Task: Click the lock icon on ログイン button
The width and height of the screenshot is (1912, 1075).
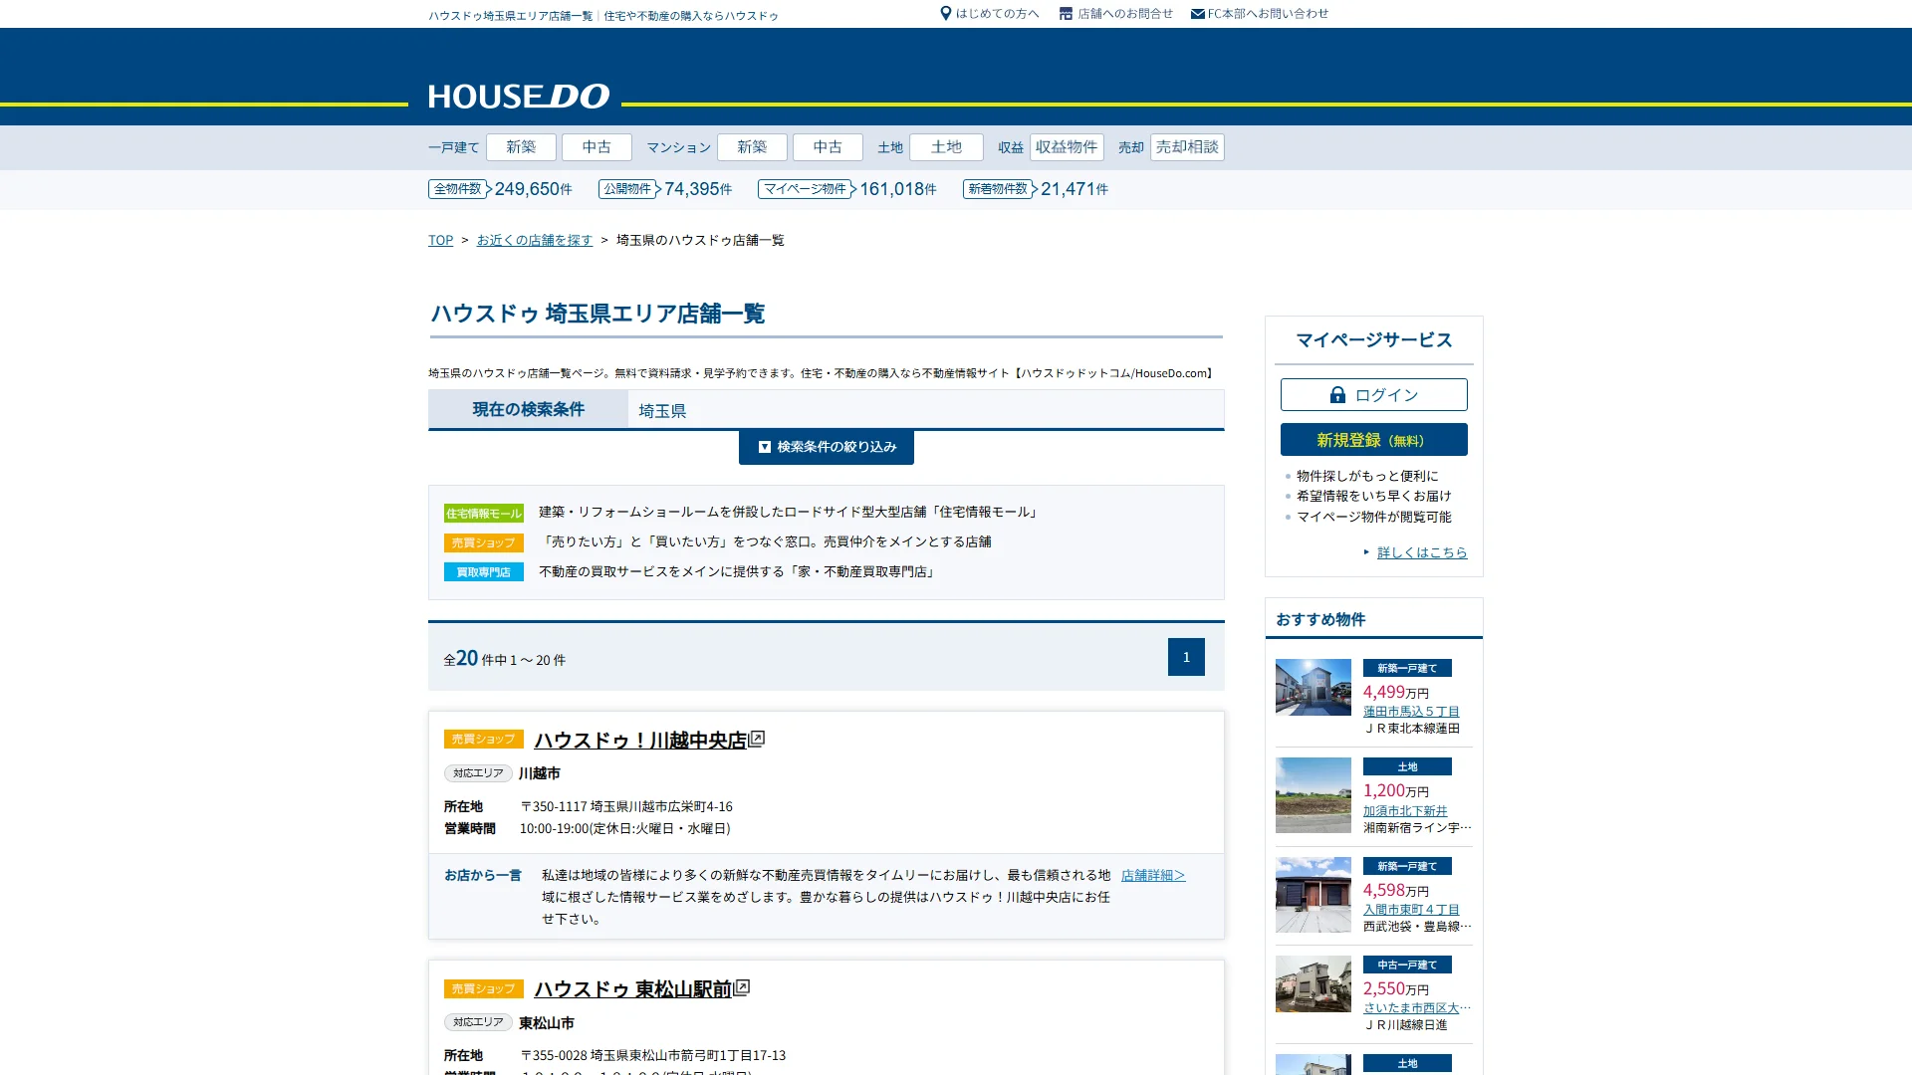Action: (1337, 395)
